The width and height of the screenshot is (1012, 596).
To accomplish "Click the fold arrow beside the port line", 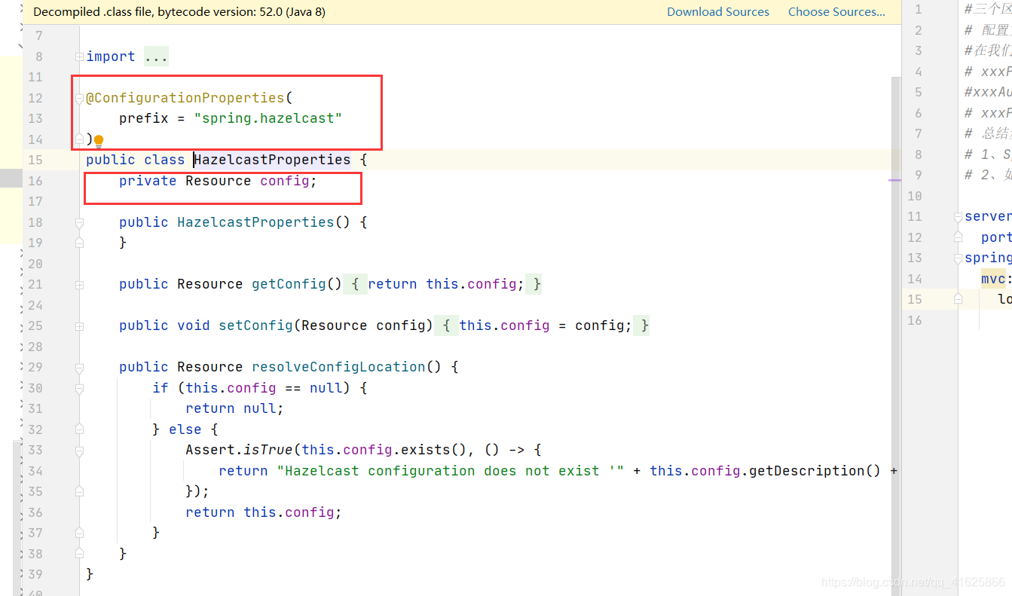I will coord(957,237).
